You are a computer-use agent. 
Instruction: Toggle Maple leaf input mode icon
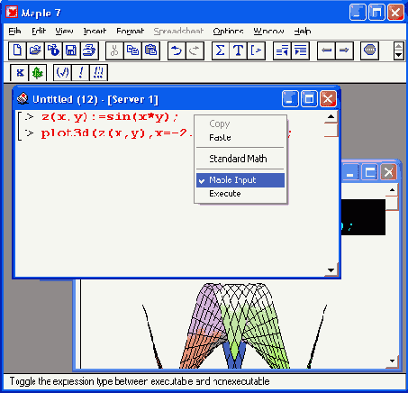click(38, 73)
